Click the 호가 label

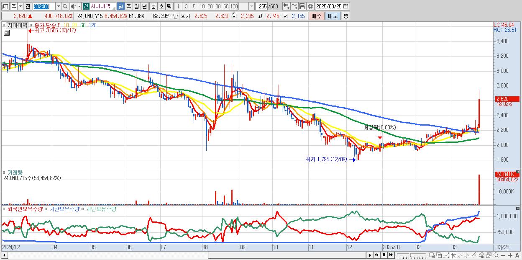point(185,16)
